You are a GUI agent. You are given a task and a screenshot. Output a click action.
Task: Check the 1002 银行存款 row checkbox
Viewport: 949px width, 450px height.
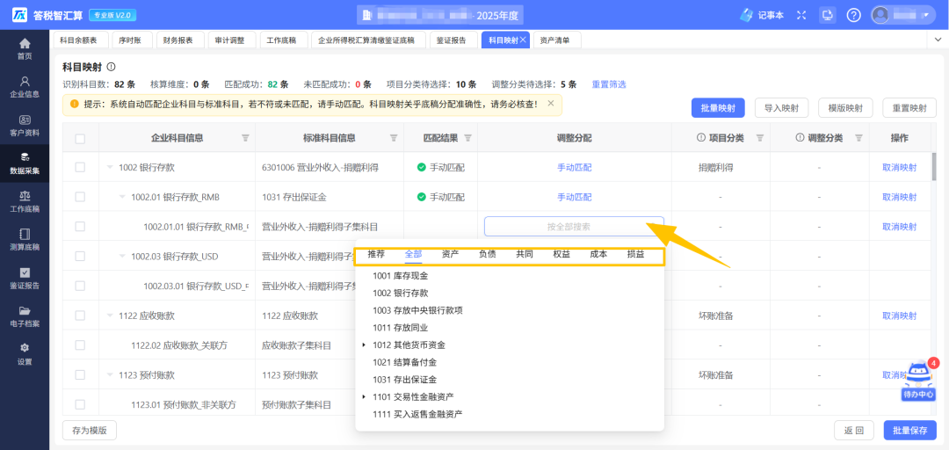point(80,167)
